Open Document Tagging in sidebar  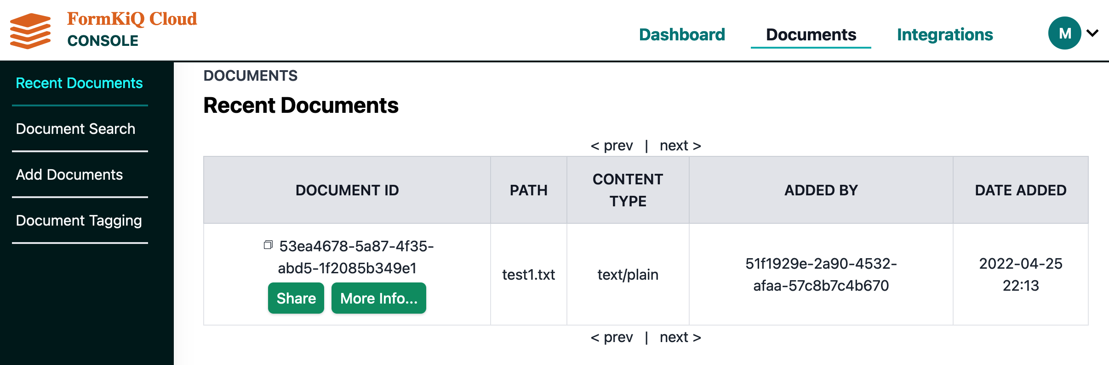click(79, 221)
